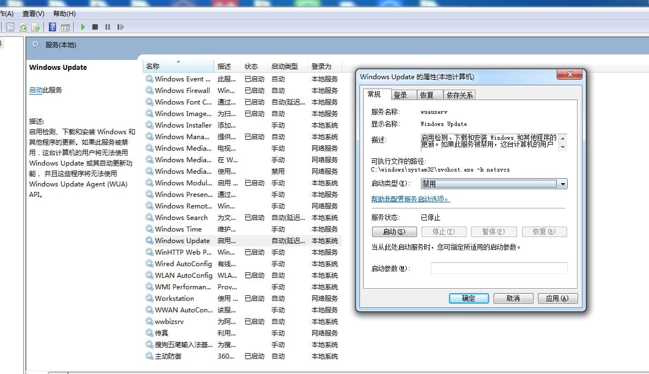Select the Windows Font C... service name
Image resolution: width=649 pixels, height=374 pixels.
(184, 102)
